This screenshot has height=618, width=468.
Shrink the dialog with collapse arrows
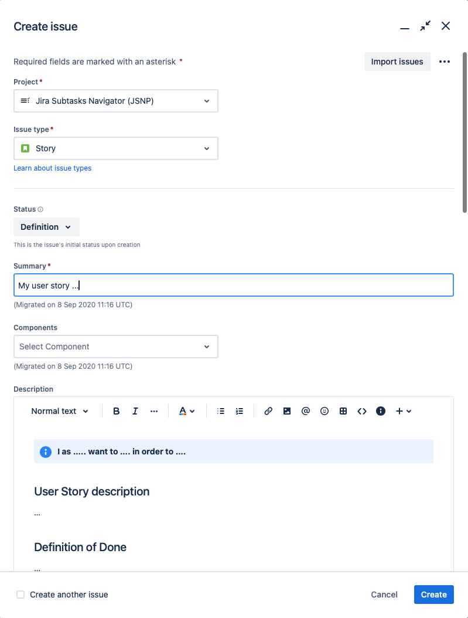click(425, 26)
